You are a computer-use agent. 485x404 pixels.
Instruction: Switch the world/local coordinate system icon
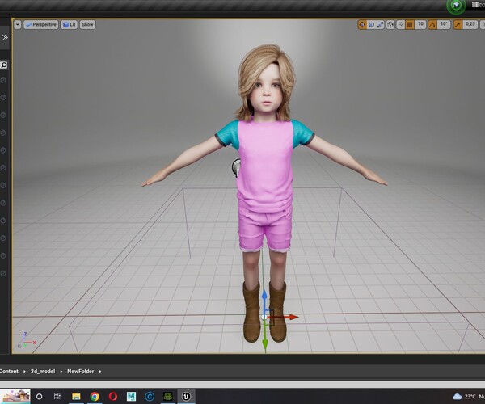point(390,25)
